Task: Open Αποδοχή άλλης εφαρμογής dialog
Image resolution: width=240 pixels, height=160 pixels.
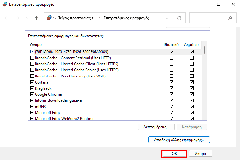Action: point(179,140)
